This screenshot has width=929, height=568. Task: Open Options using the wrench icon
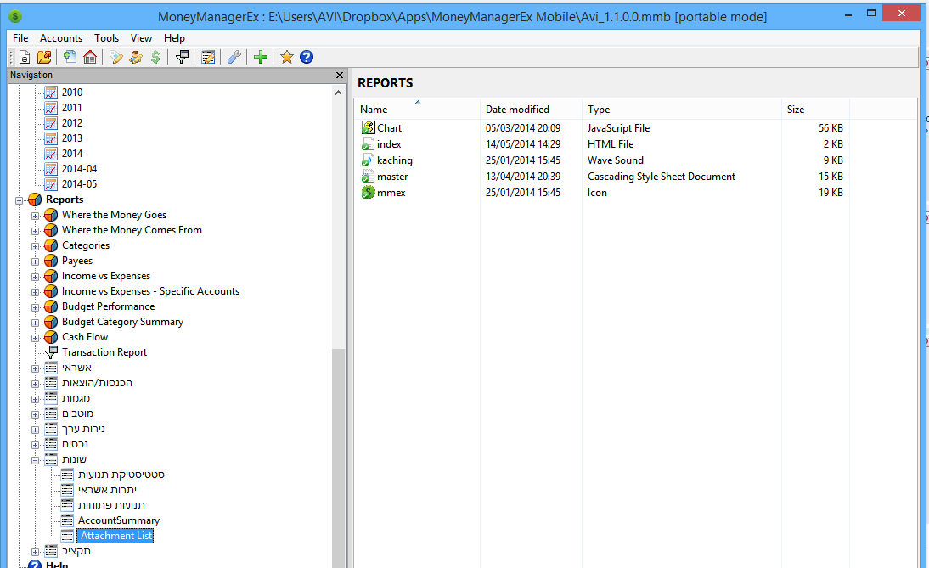pyautogui.click(x=234, y=57)
